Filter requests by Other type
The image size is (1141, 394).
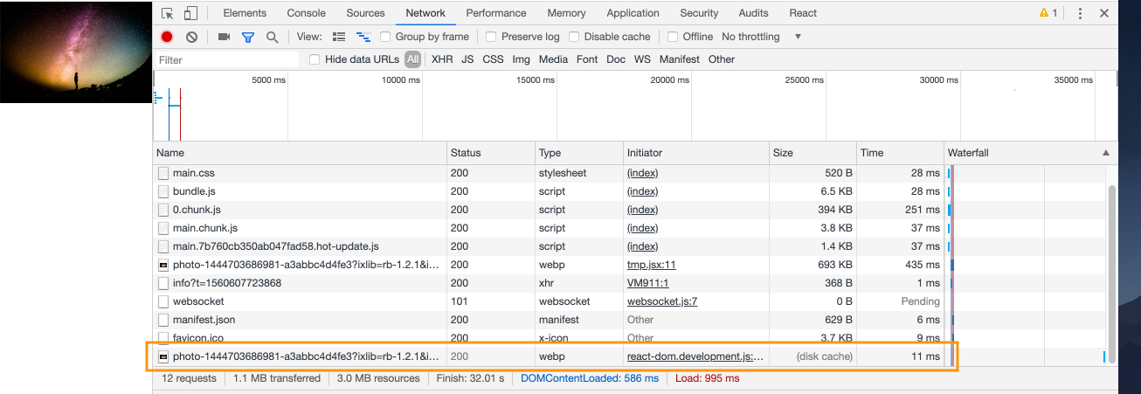pos(722,59)
